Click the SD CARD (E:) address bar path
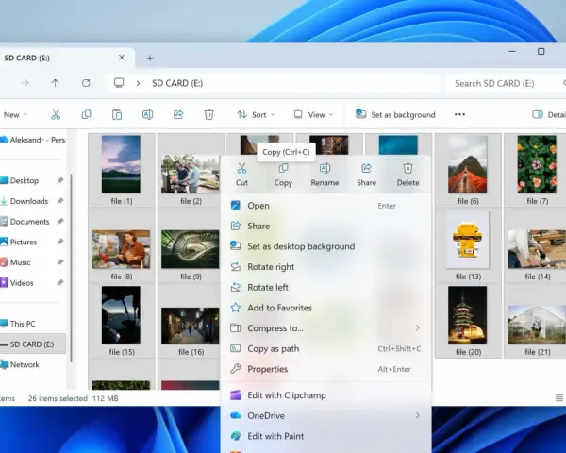566x453 pixels. 177,83
